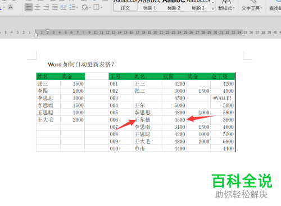
Task: Open the borders dropdown arrow
Action: pos(102,7)
